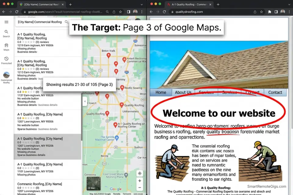Click the plus zoom control on the map

tap(139, 181)
